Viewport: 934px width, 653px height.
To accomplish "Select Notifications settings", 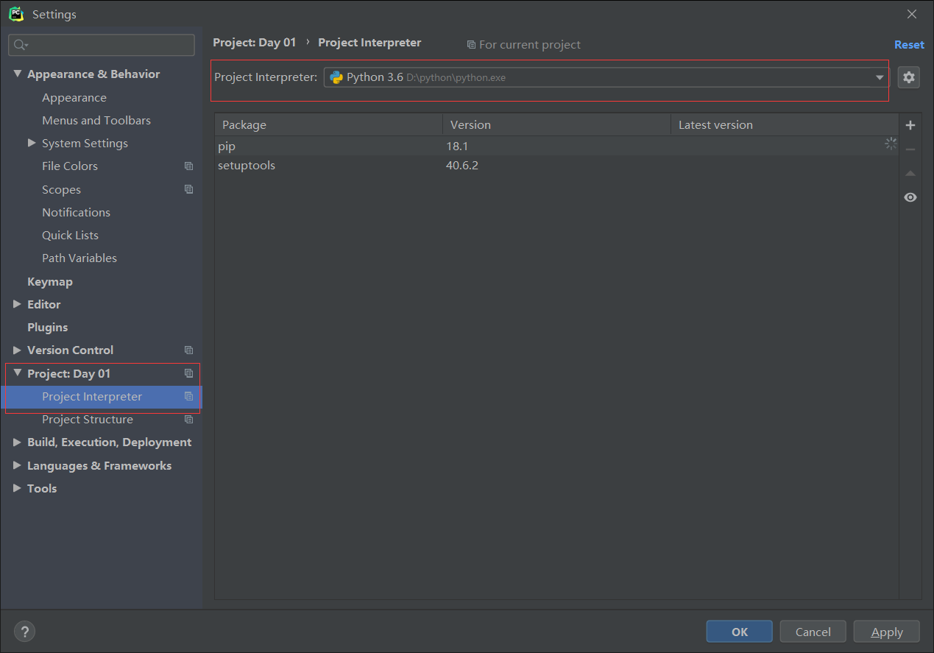I will pyautogui.click(x=76, y=212).
